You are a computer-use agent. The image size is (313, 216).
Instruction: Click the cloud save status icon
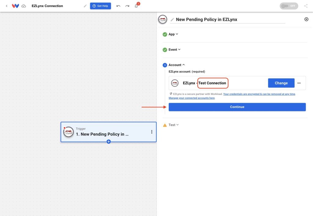24,6
